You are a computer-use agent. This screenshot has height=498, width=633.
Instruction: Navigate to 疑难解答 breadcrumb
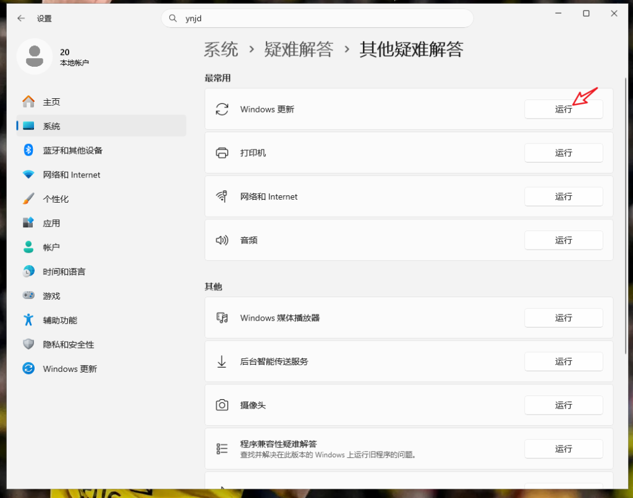(299, 49)
